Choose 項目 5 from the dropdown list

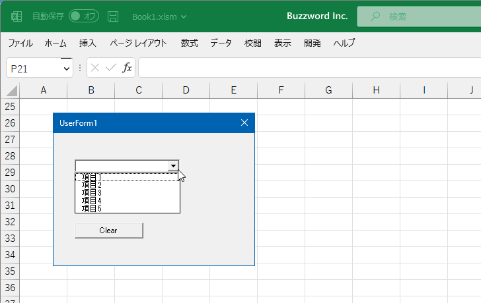point(127,209)
